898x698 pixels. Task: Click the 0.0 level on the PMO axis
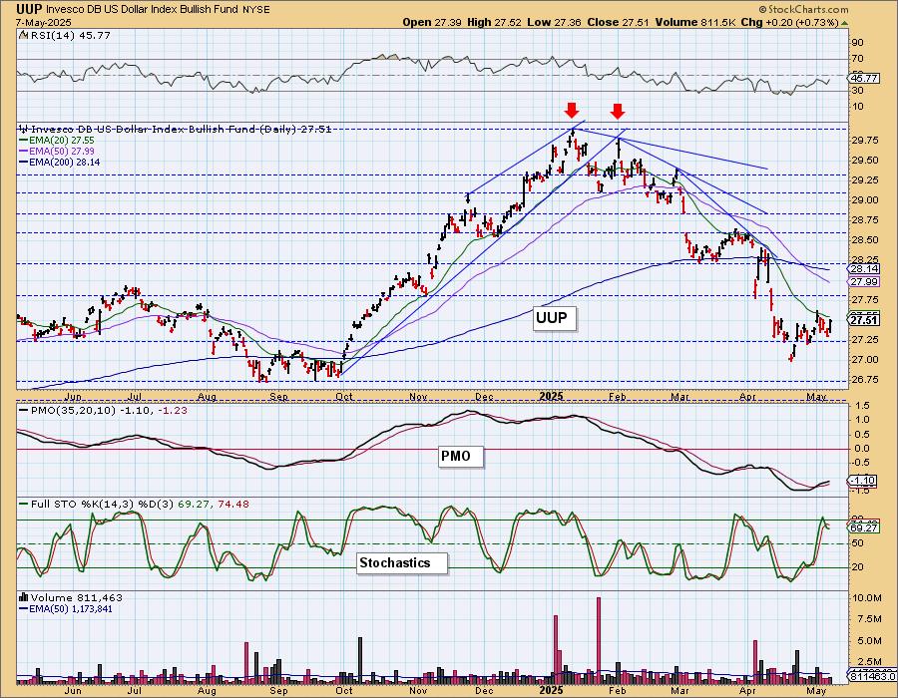861,448
